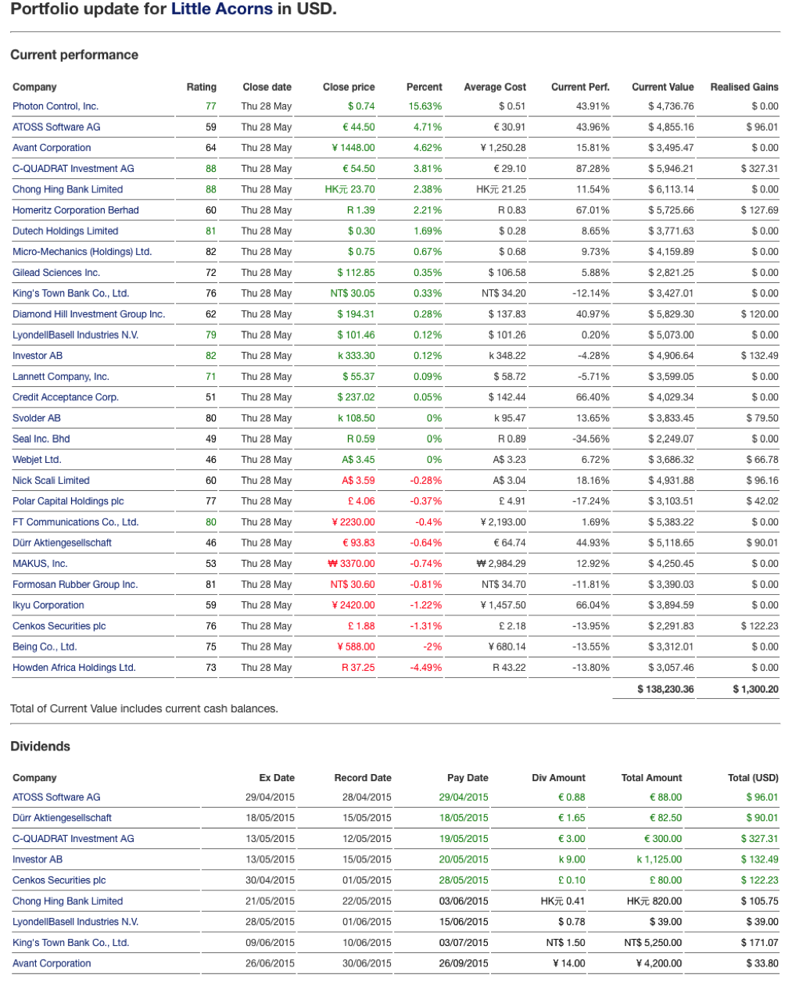
Task: Click the Credit Acceptance Corp. link
Action: 66,397
